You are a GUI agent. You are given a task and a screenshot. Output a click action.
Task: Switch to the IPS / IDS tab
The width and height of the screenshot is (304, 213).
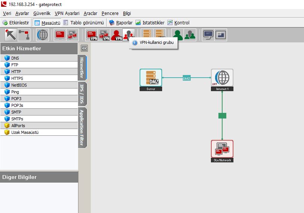pyautogui.click(x=82, y=94)
